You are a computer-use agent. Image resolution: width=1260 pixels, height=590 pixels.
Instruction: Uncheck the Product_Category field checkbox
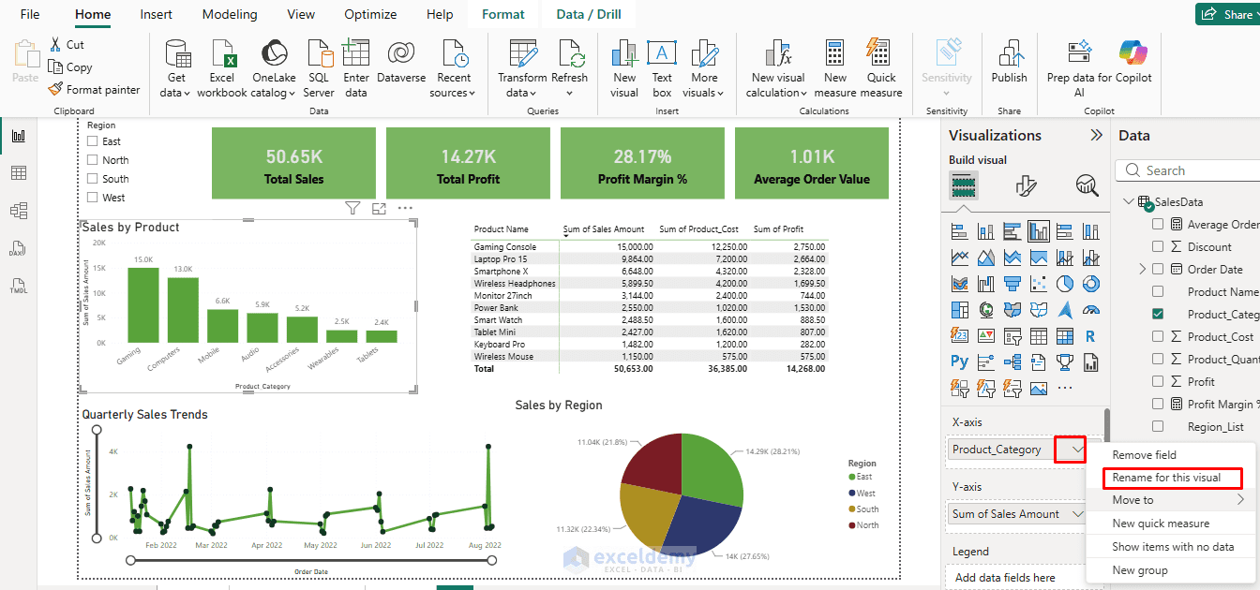(1158, 315)
